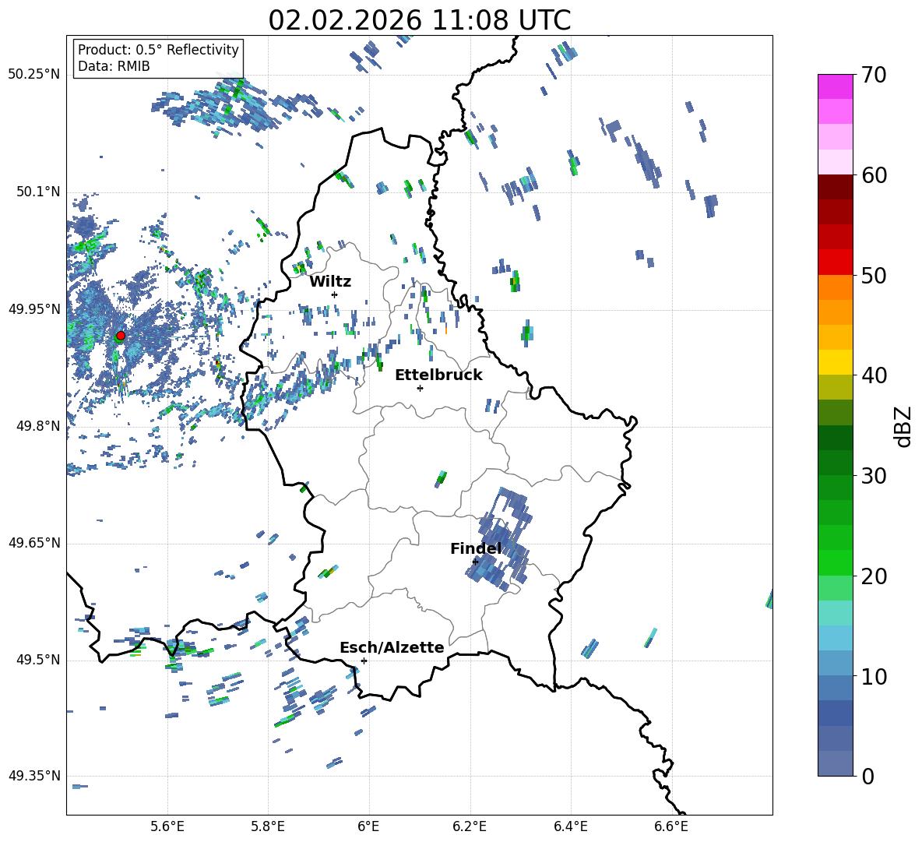The width and height of the screenshot is (922, 842).
Task: Click the 6°E longitude label
Action: pyautogui.click(x=368, y=826)
